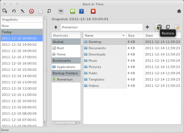The width and height of the screenshot is (184, 133).
Task: Select snapshot 2011-12-16 09:00:01
Action: click(x=22, y=107)
